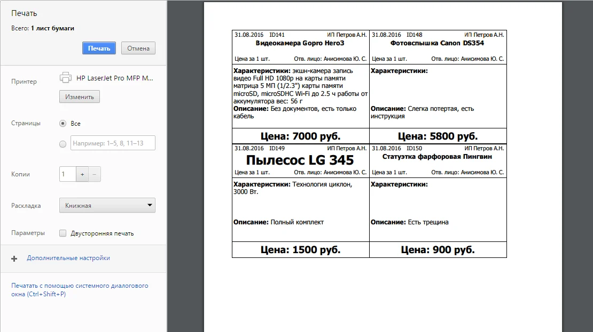Select the Все pages radio button
Image resolution: width=593 pixels, height=332 pixels.
point(63,124)
